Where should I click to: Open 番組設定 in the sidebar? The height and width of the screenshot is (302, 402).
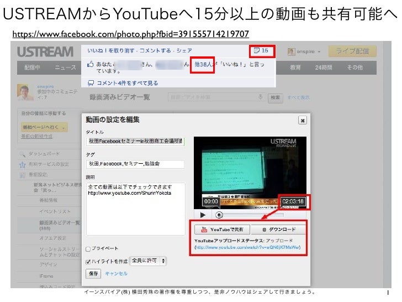(38, 175)
